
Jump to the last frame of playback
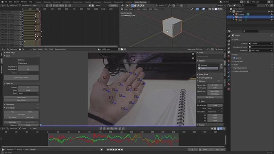[122, 150]
